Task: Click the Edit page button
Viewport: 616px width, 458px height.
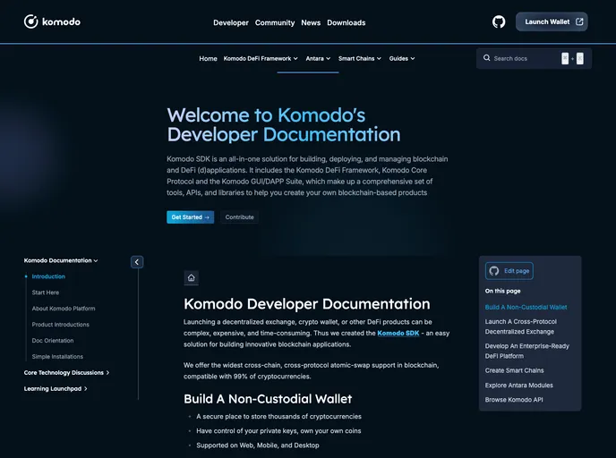Action: (509, 271)
